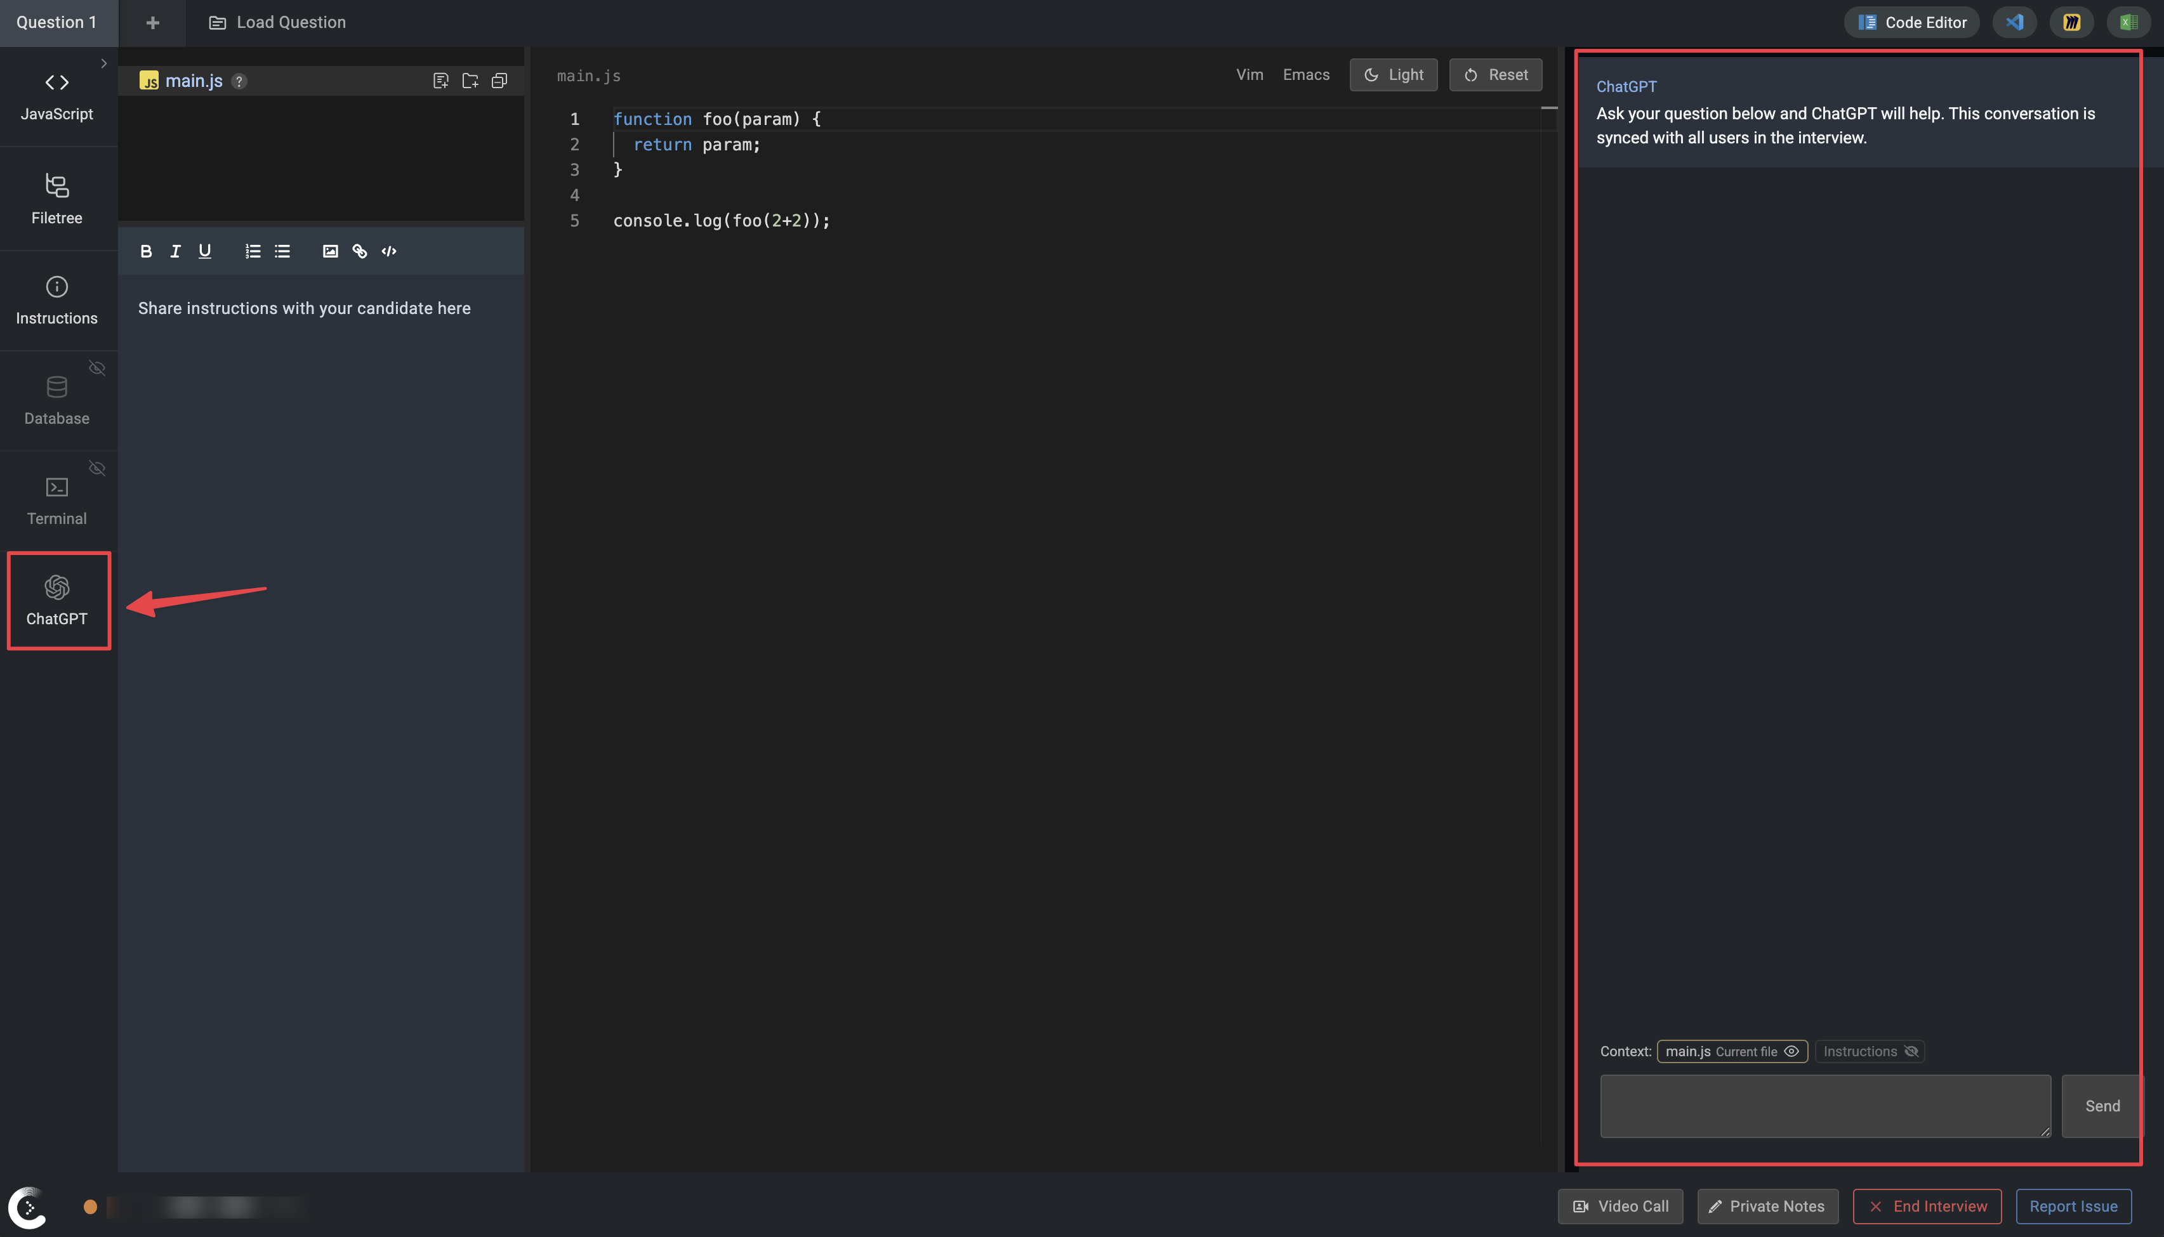Click End Interview
The height and width of the screenshot is (1237, 2164).
pyautogui.click(x=1927, y=1207)
